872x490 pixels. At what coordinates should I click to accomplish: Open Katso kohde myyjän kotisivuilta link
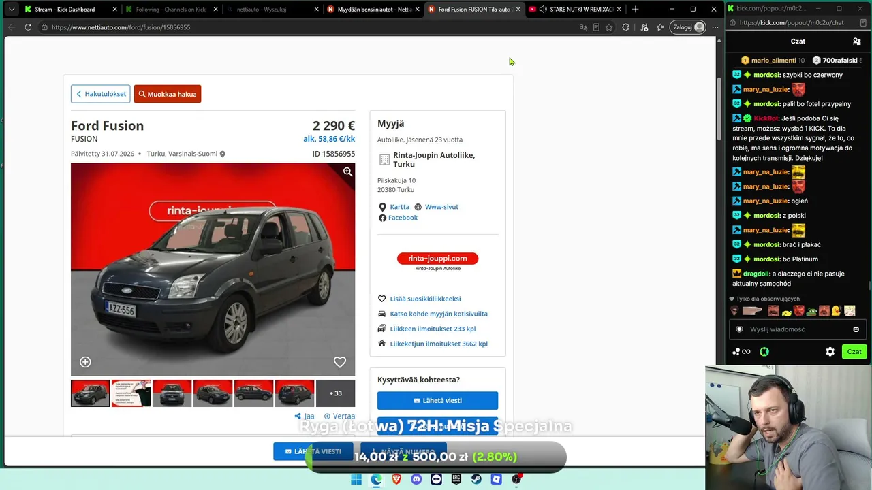[x=439, y=314]
